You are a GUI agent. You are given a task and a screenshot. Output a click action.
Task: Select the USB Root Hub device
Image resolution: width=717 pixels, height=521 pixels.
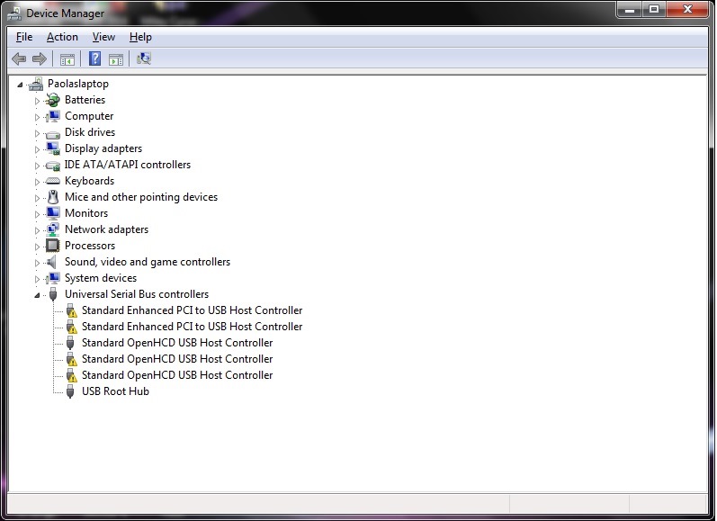(x=115, y=391)
